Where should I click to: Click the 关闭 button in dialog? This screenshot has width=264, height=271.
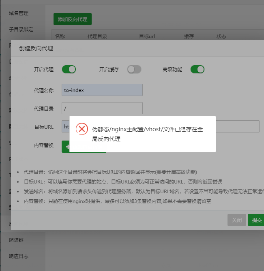[x=237, y=220]
